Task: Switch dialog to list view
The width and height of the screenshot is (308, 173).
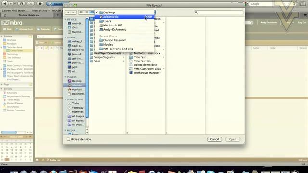Action: point(87,12)
